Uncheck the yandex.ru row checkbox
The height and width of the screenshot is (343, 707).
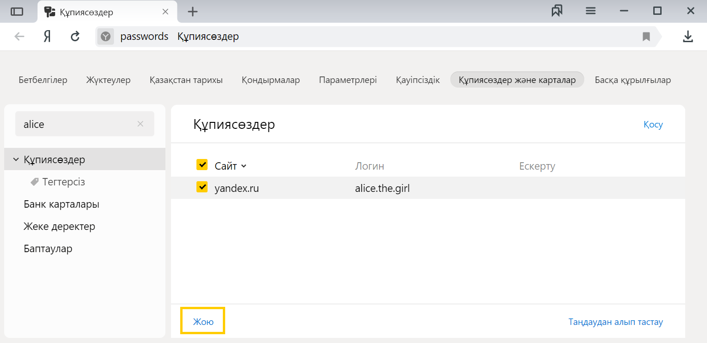pos(202,187)
